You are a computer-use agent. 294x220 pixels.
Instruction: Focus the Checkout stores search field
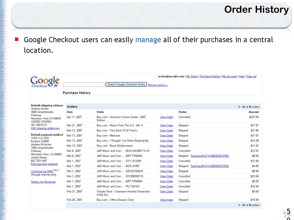click(84, 85)
